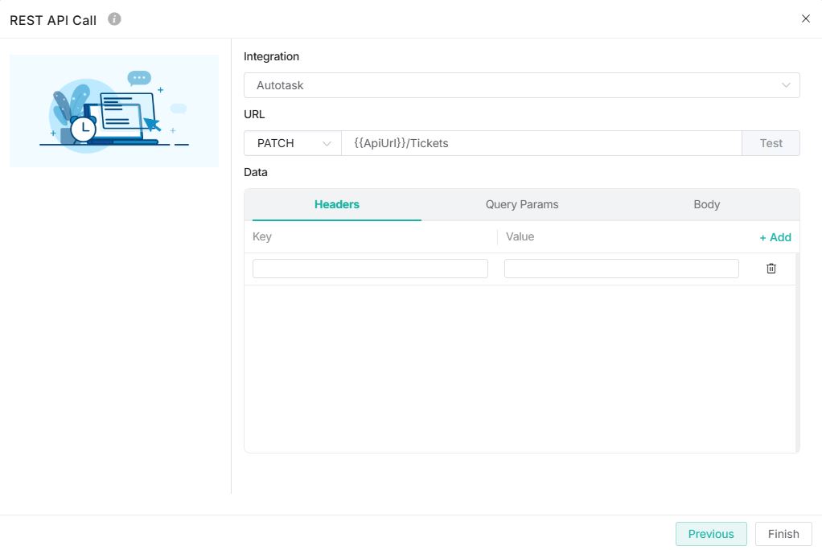Go back with the Previous button
This screenshot has width=822, height=550.
(x=710, y=534)
